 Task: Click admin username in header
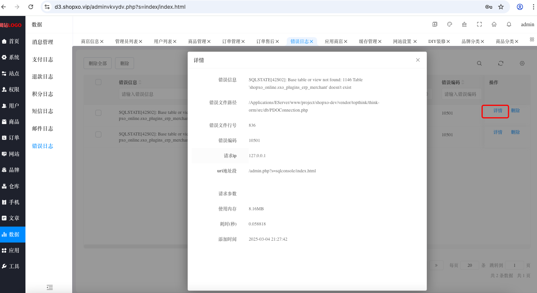(x=528, y=24)
